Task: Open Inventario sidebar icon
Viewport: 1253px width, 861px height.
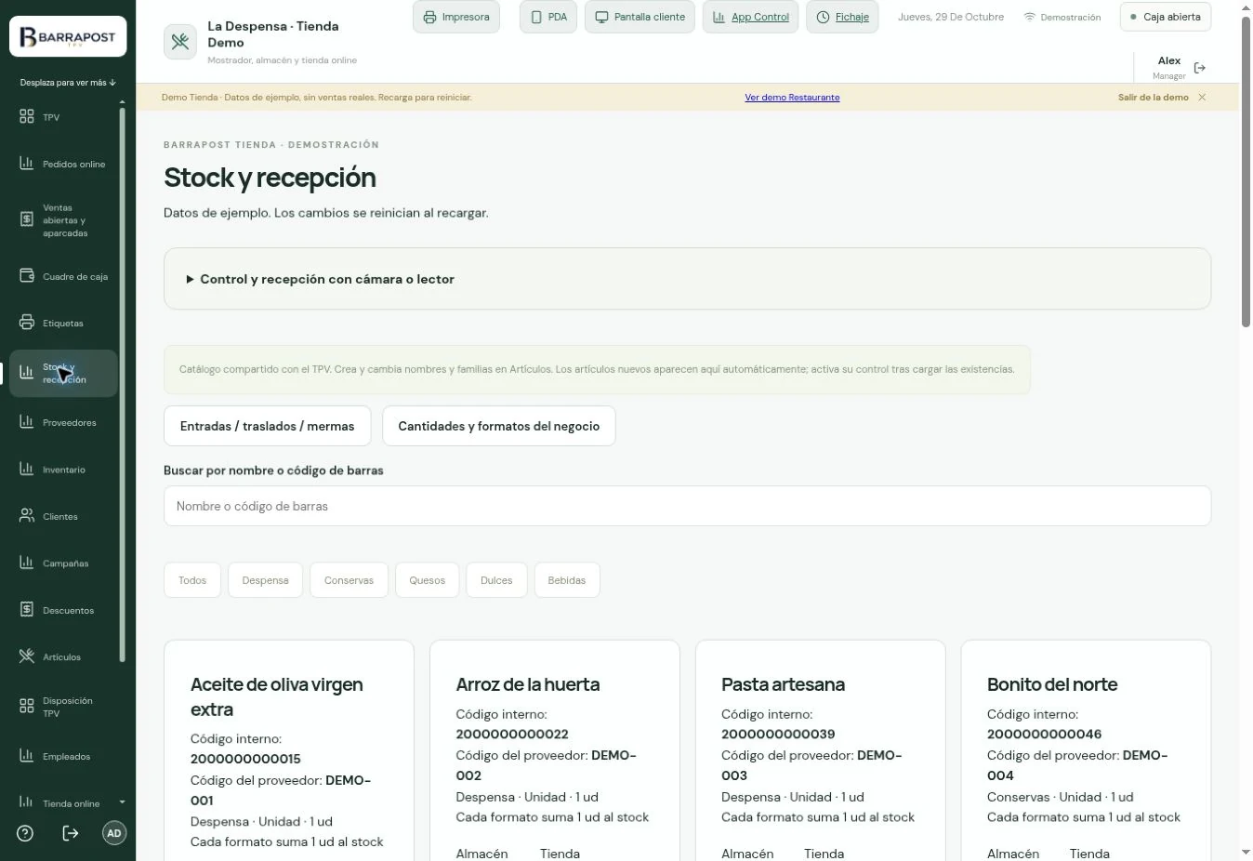Action: click(x=27, y=470)
